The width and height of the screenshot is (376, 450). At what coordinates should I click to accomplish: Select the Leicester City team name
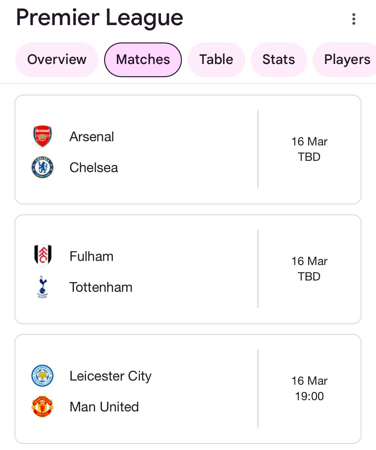111,376
